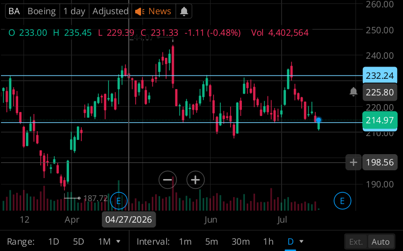The height and width of the screenshot is (251, 403).
Task: Click the Vol 4,402,564 readout
Action: point(280,33)
